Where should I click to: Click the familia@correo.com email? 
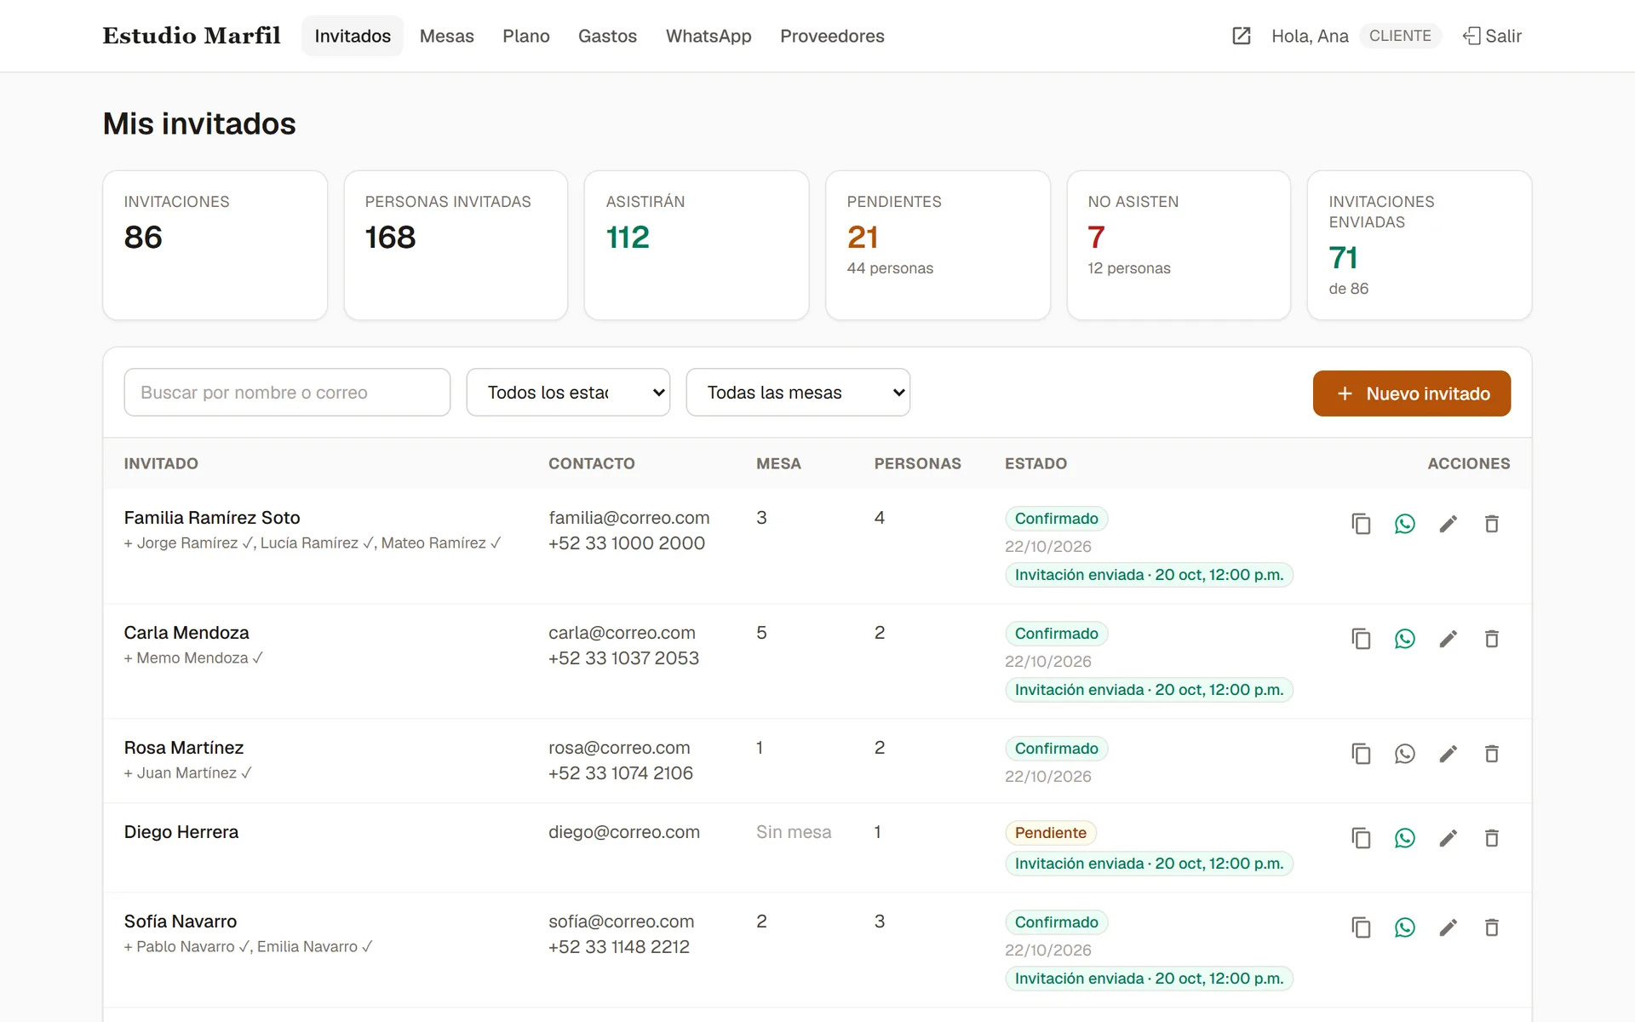(628, 518)
